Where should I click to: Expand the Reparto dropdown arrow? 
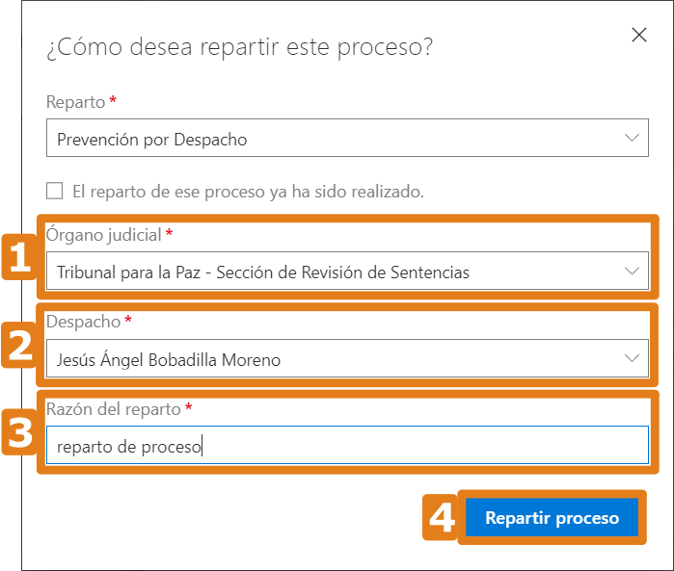click(632, 139)
